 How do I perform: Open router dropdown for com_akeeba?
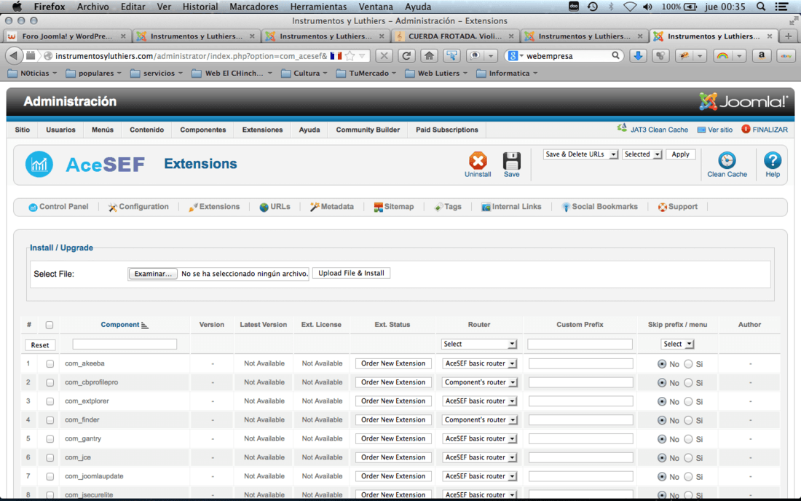tap(479, 363)
